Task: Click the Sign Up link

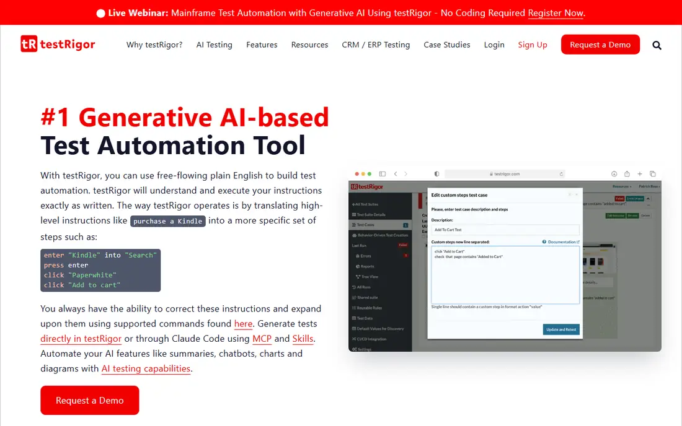Action: (x=533, y=45)
